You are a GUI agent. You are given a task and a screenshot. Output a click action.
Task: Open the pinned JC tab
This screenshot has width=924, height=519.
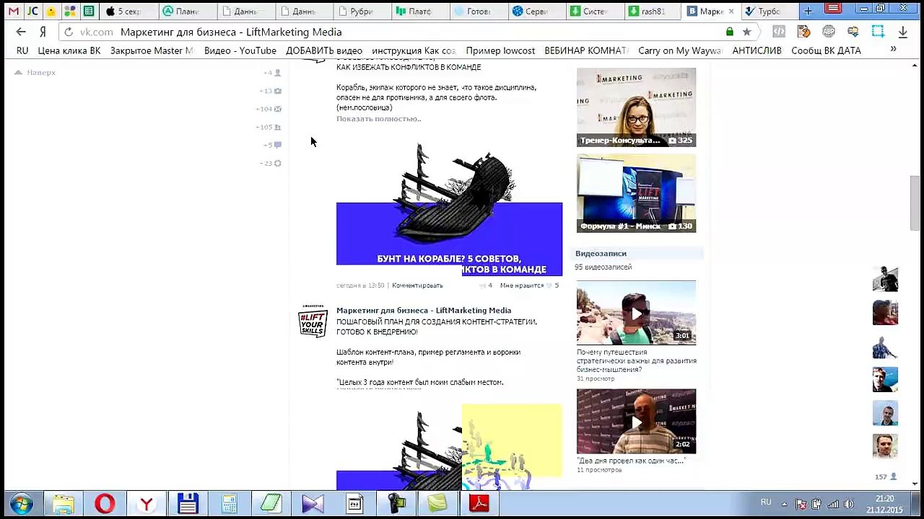click(32, 11)
